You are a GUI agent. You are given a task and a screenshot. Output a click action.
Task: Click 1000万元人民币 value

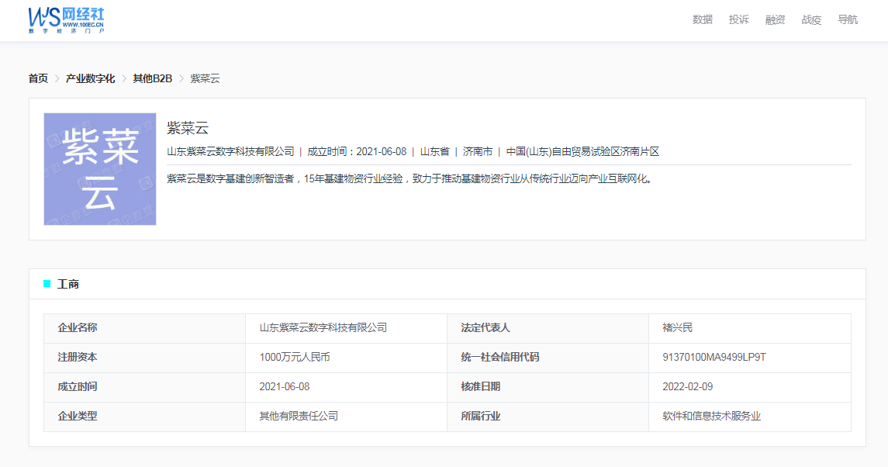[x=295, y=357]
